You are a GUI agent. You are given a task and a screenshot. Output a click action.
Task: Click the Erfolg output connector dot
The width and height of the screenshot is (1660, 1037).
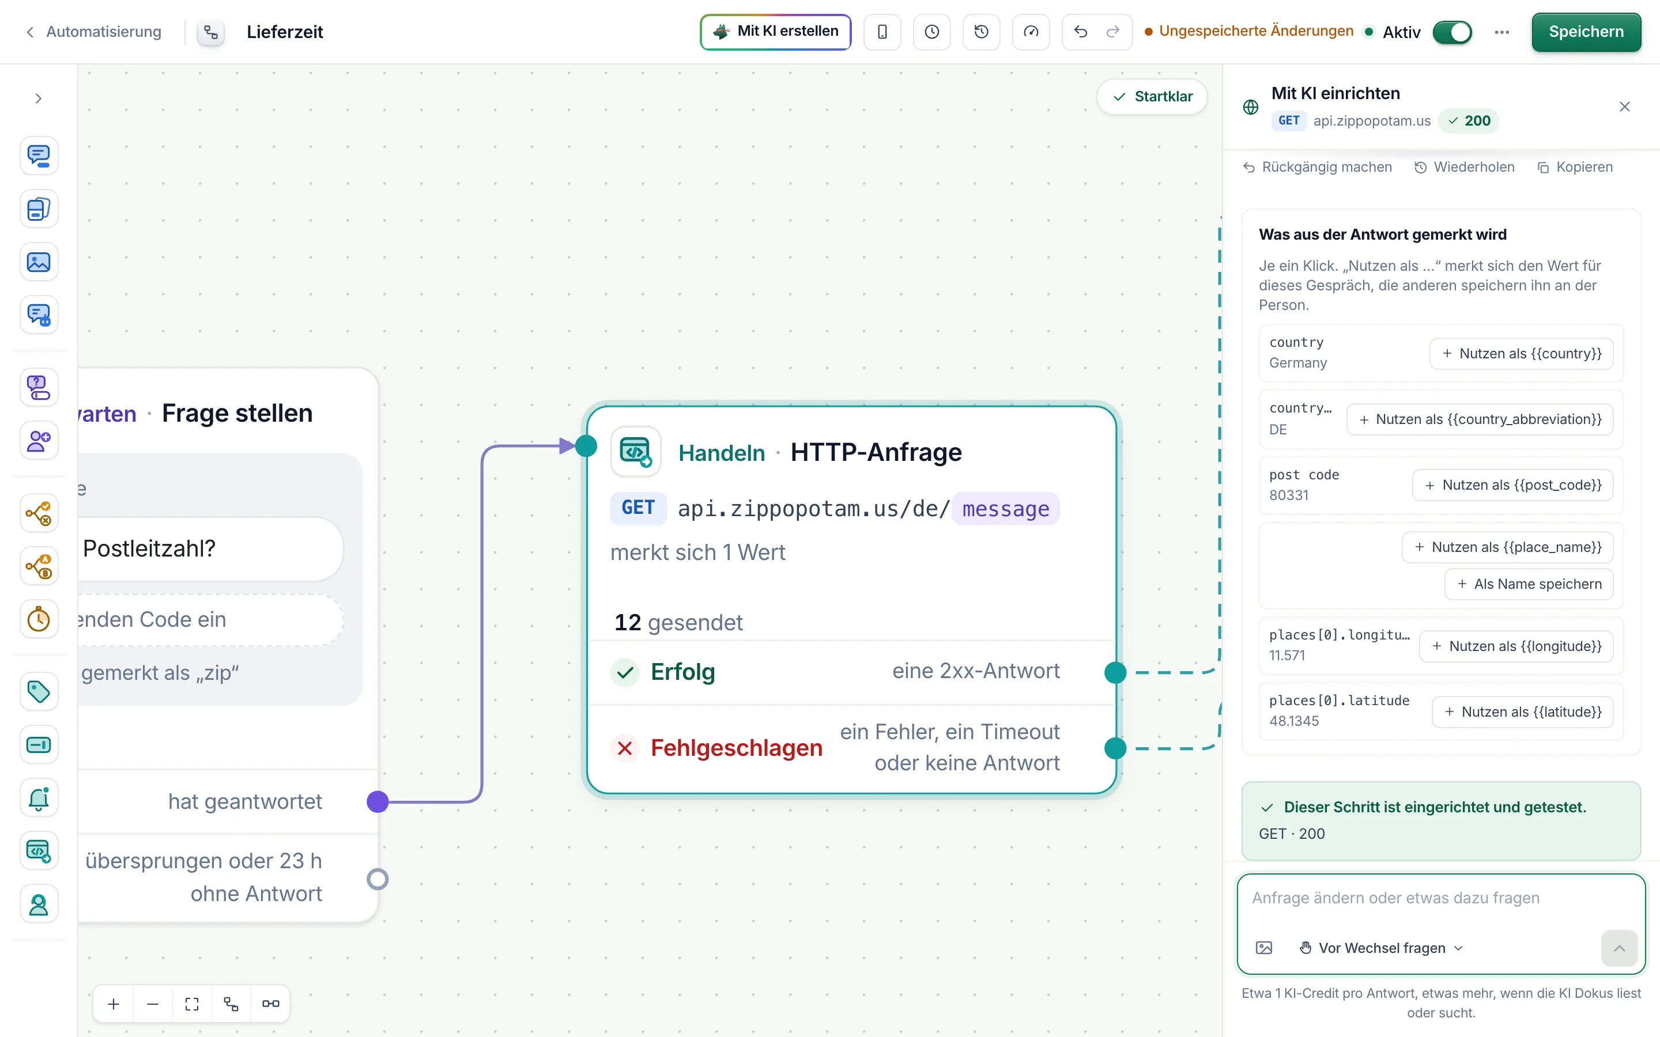click(1115, 672)
